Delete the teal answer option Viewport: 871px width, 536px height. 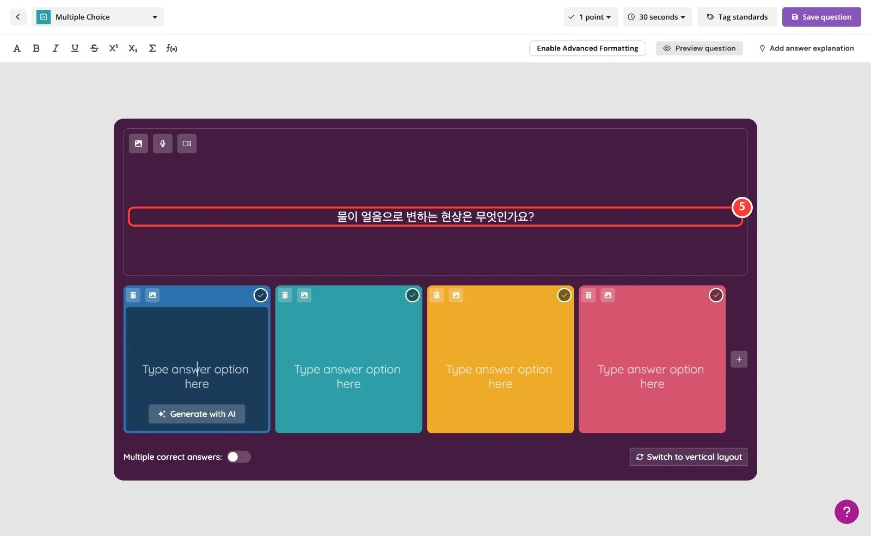pyautogui.click(x=285, y=295)
